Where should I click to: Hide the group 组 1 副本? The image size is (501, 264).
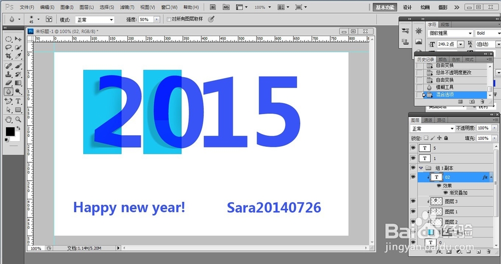[x=413, y=167]
